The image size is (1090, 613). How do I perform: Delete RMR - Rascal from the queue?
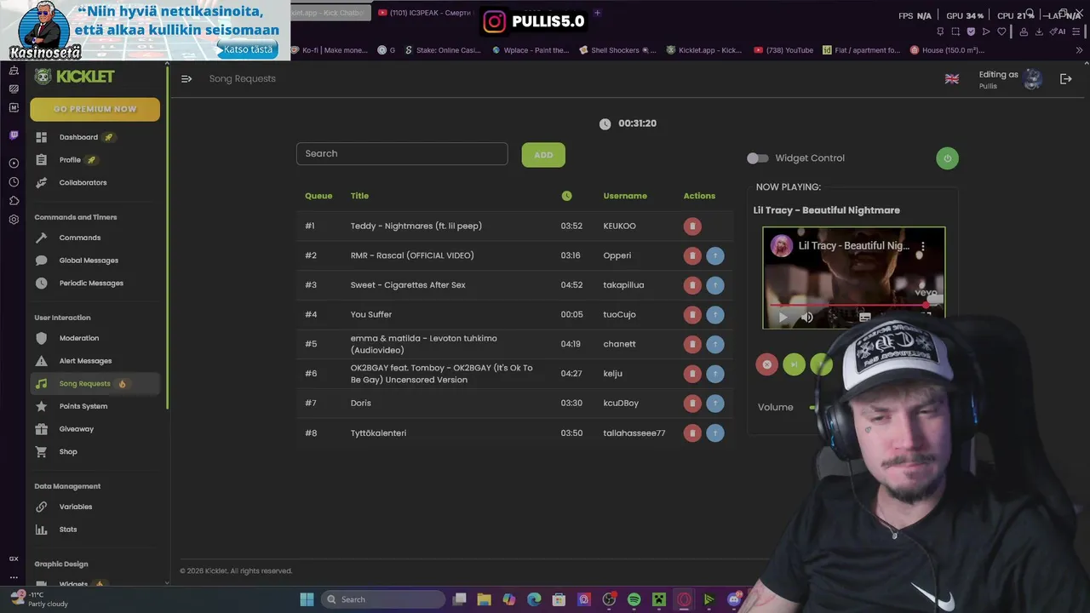pos(692,255)
